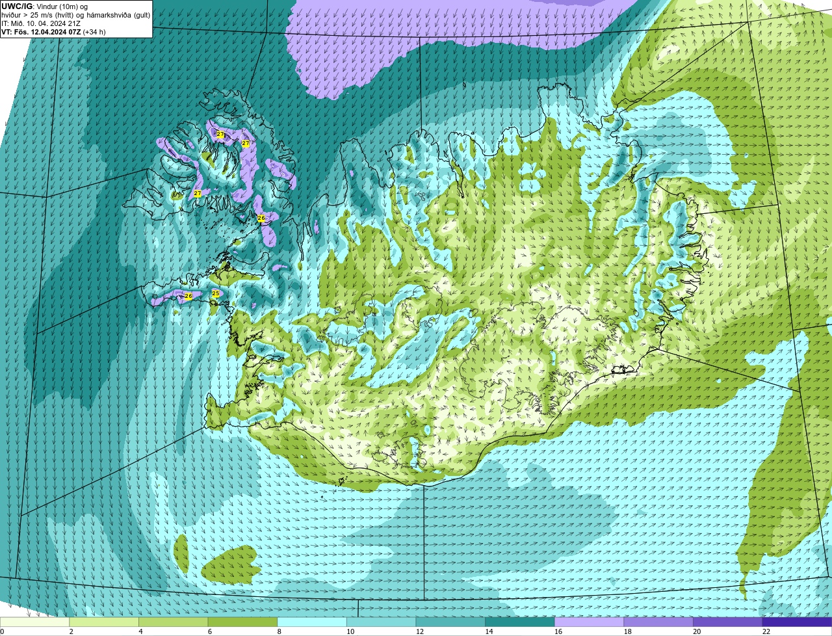This screenshot has height=636, width=832.
Task: Click the '22' tick label on the scale
Action: pos(766,631)
